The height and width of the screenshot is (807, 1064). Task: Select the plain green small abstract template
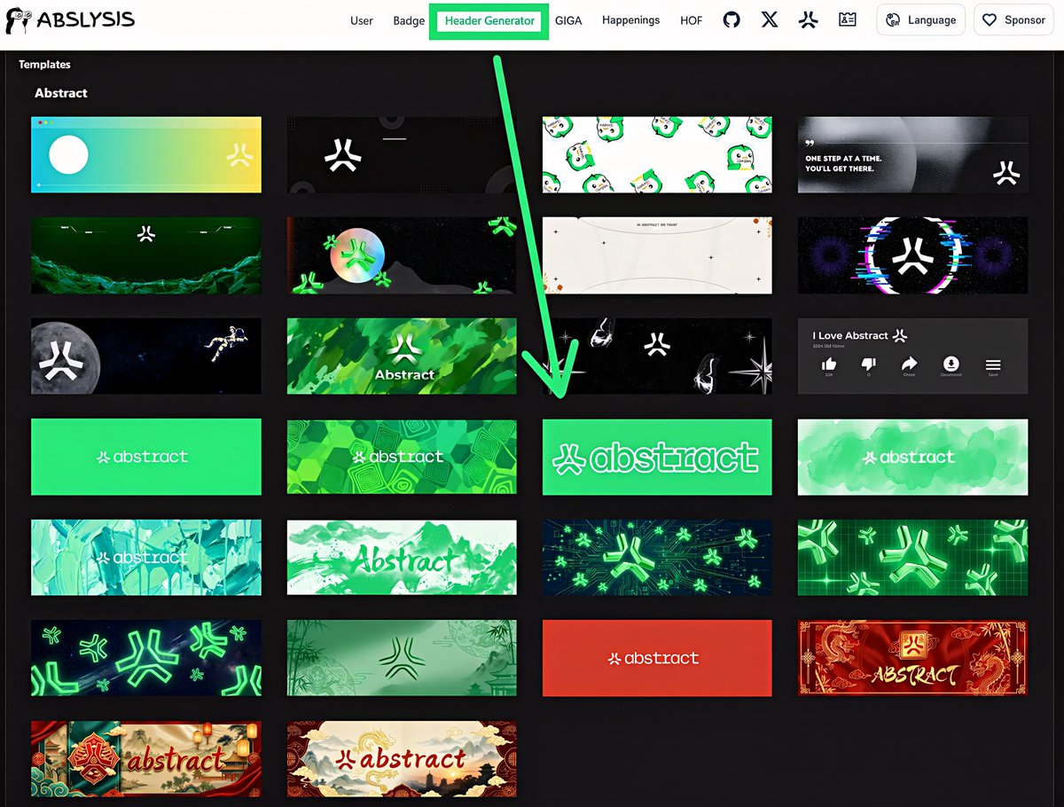[146, 457]
